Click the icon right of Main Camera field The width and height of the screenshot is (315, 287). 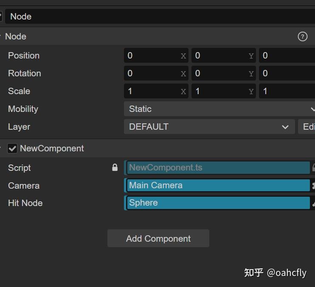pyautogui.click(x=313, y=185)
